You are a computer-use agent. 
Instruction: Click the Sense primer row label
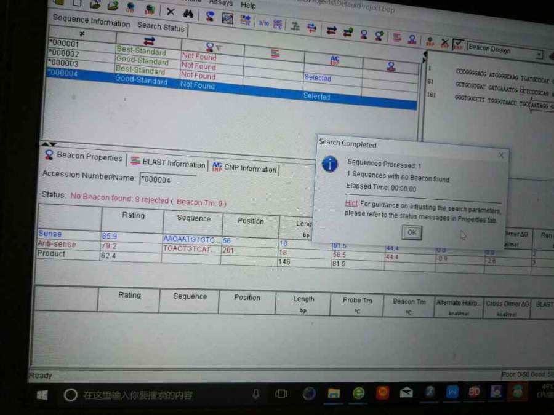pos(50,234)
